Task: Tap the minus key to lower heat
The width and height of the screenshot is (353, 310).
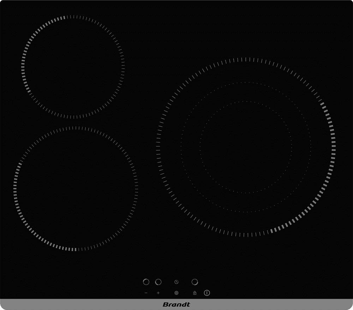Action: pos(146,293)
